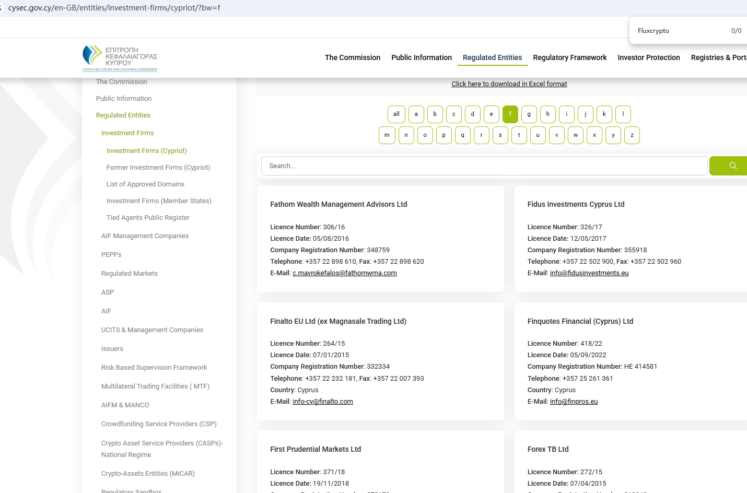Open the Regulated Entities top menu
Viewport: 747px width, 493px height.
pos(492,57)
